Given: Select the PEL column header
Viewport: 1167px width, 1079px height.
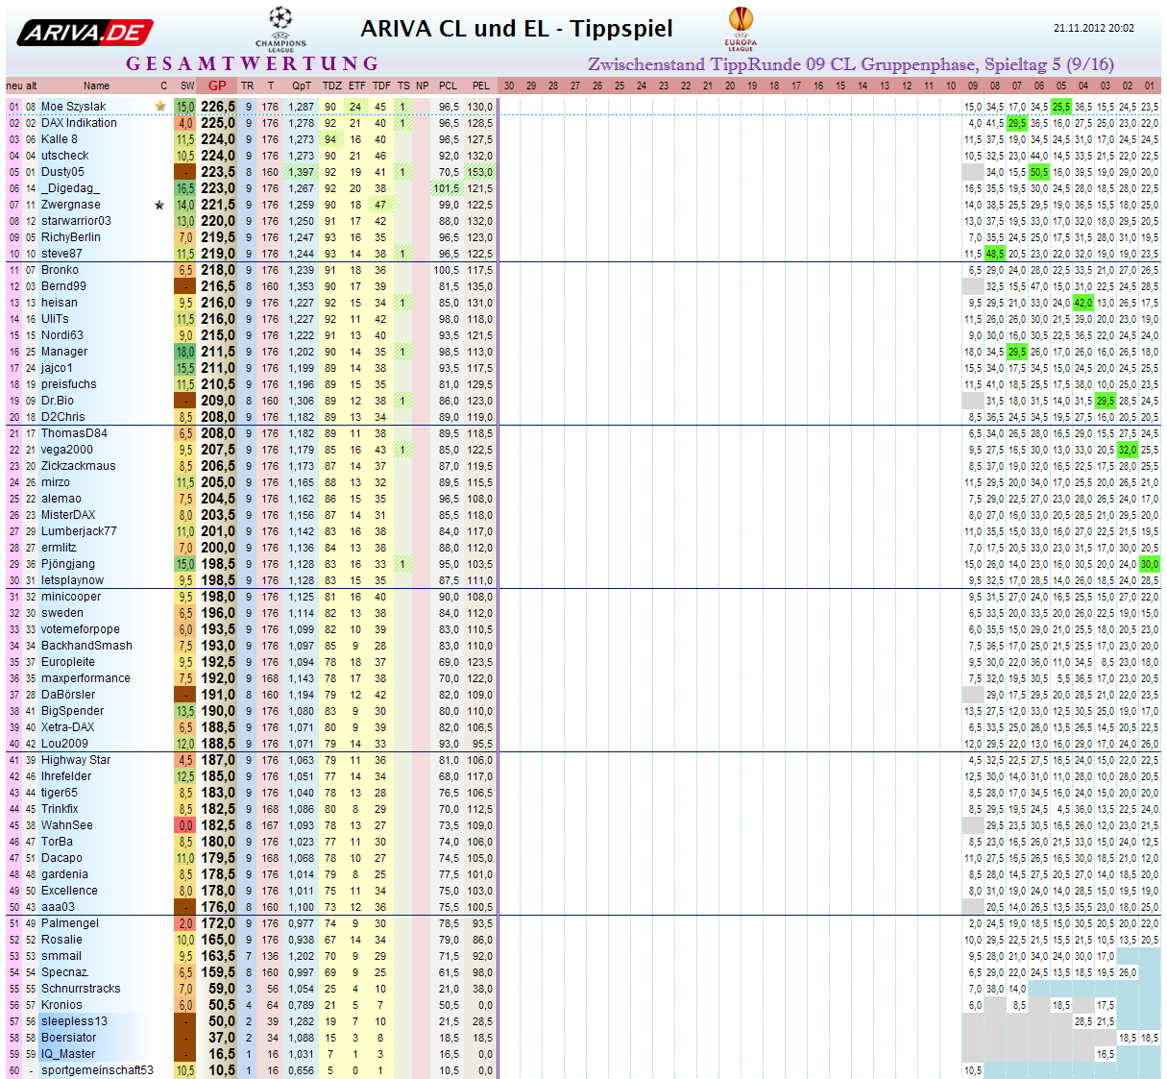Looking at the screenshot, I should click(481, 86).
